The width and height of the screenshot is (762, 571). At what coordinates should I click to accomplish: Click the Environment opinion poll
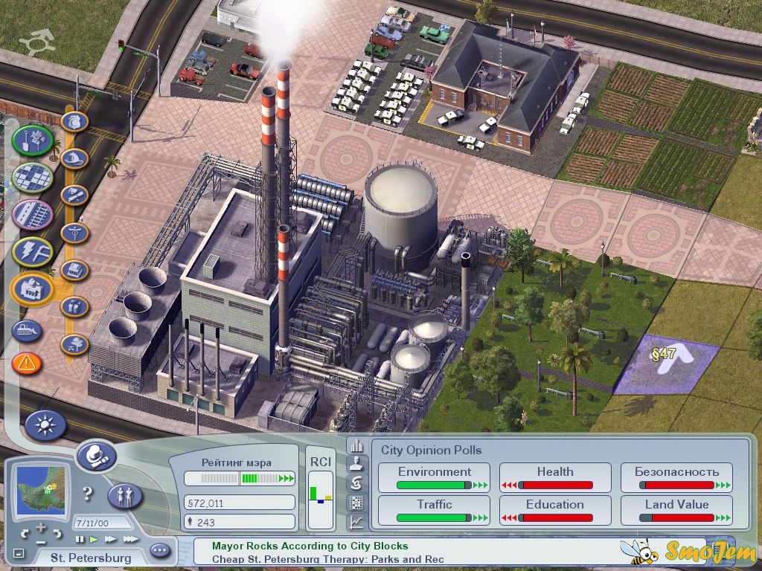(434, 478)
